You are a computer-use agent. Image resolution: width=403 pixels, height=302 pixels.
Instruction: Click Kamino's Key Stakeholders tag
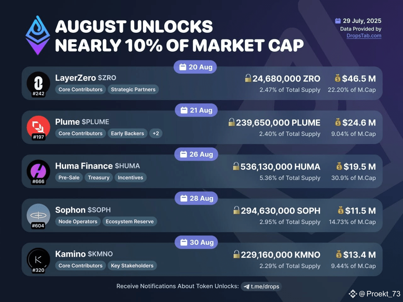[x=132, y=266]
